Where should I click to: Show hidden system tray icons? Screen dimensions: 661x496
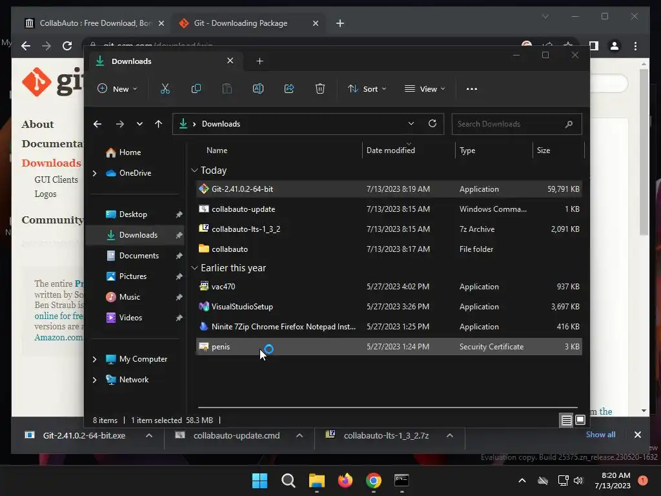[x=522, y=480]
